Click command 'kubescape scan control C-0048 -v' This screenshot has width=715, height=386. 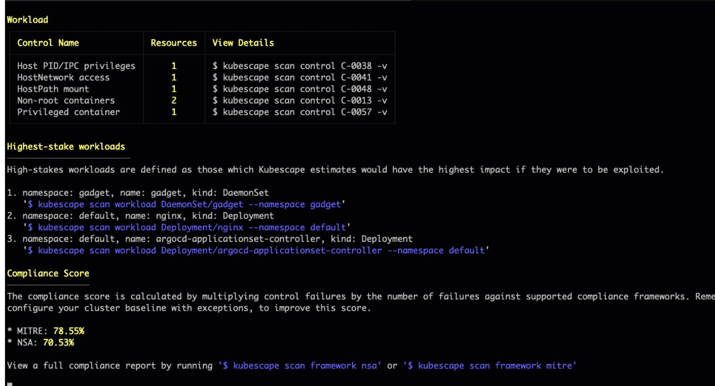(300, 89)
